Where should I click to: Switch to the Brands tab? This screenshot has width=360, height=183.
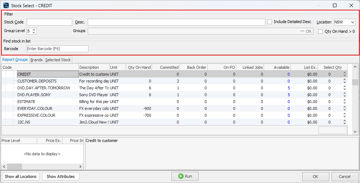click(36, 60)
